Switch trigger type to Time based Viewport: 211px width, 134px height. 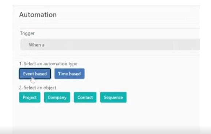(x=69, y=74)
